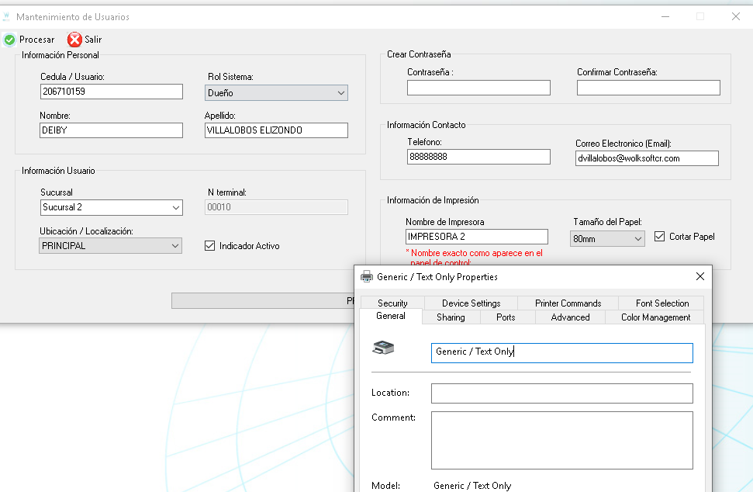Viewport: 753px width, 492px height.
Task: Uncheck the Cortar Papel checkbox
Action: tap(659, 237)
